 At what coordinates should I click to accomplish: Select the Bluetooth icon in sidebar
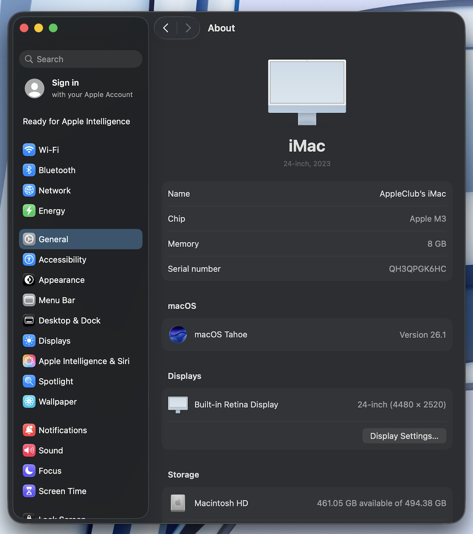pyautogui.click(x=29, y=170)
